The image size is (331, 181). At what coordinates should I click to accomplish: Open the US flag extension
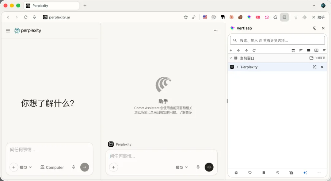(205, 17)
